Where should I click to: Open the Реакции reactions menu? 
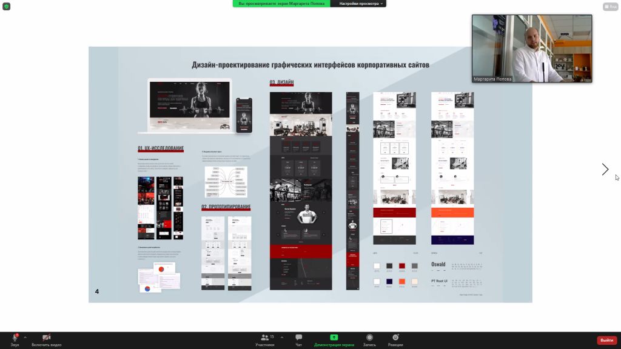395,337
